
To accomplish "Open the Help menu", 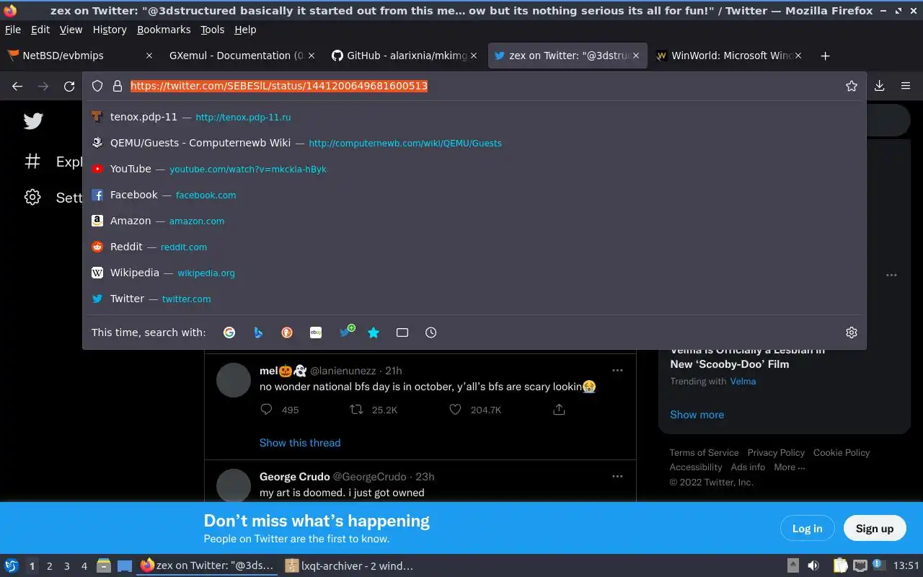I will click(245, 30).
